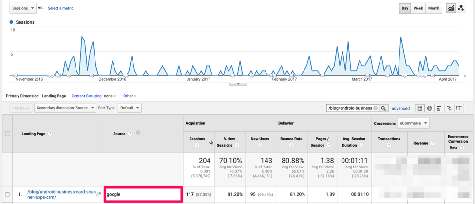Select the performance bar view icon
Viewport: 475px width, 204px height.
pyautogui.click(x=439, y=108)
